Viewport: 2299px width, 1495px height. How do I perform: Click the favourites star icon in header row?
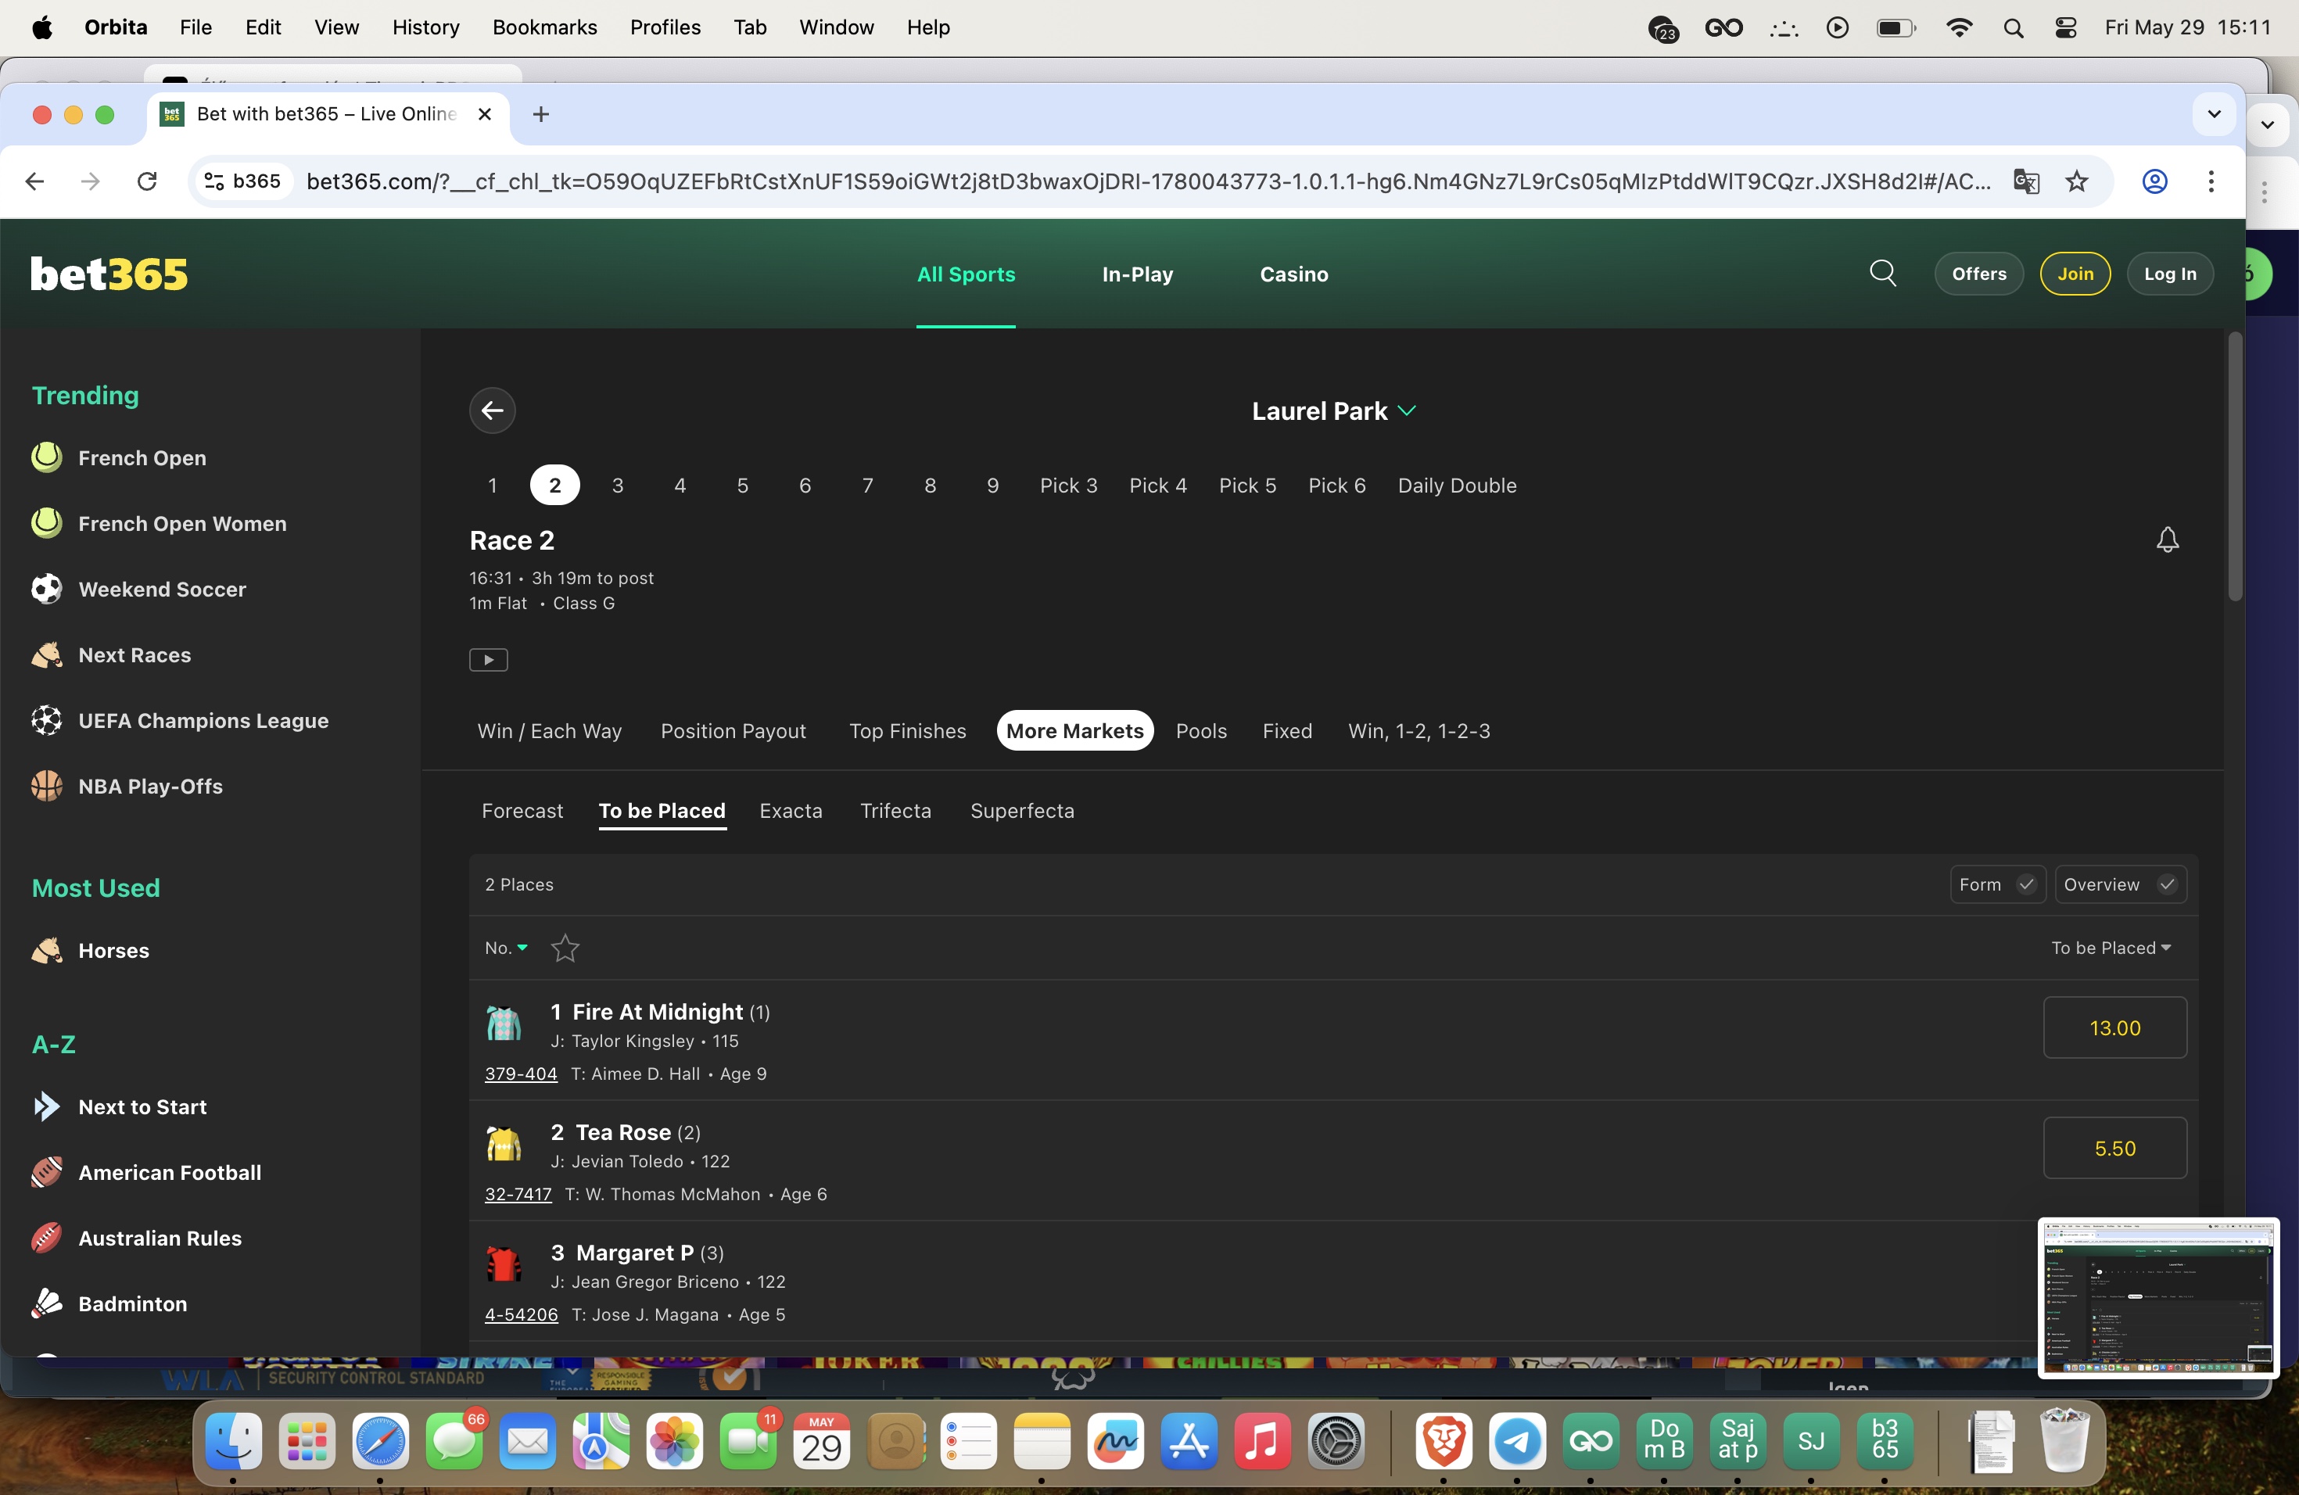click(x=564, y=948)
